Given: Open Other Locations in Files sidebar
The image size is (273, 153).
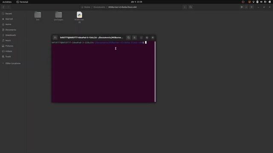Looking at the screenshot, I should coord(13,63).
